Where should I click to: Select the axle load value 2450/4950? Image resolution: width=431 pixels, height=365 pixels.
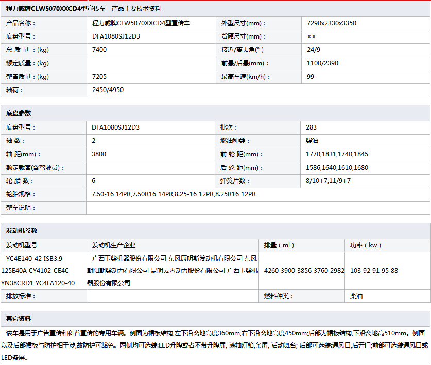(108, 90)
